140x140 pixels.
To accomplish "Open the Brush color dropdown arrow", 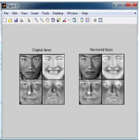I will pos(68,20).
